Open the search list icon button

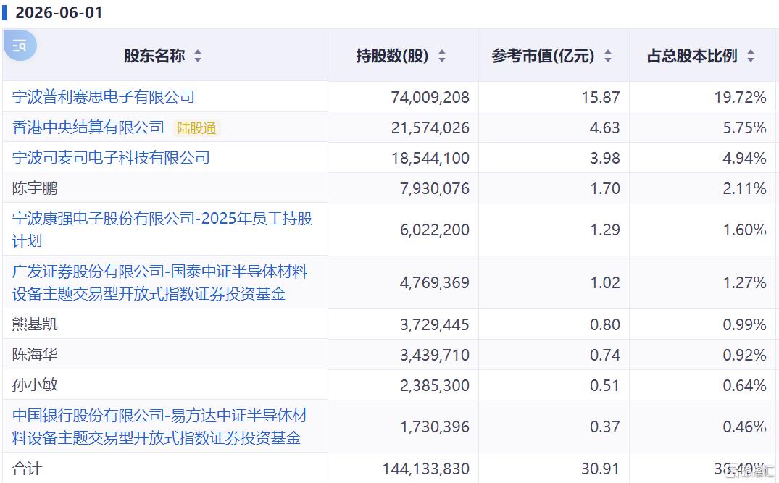20,46
